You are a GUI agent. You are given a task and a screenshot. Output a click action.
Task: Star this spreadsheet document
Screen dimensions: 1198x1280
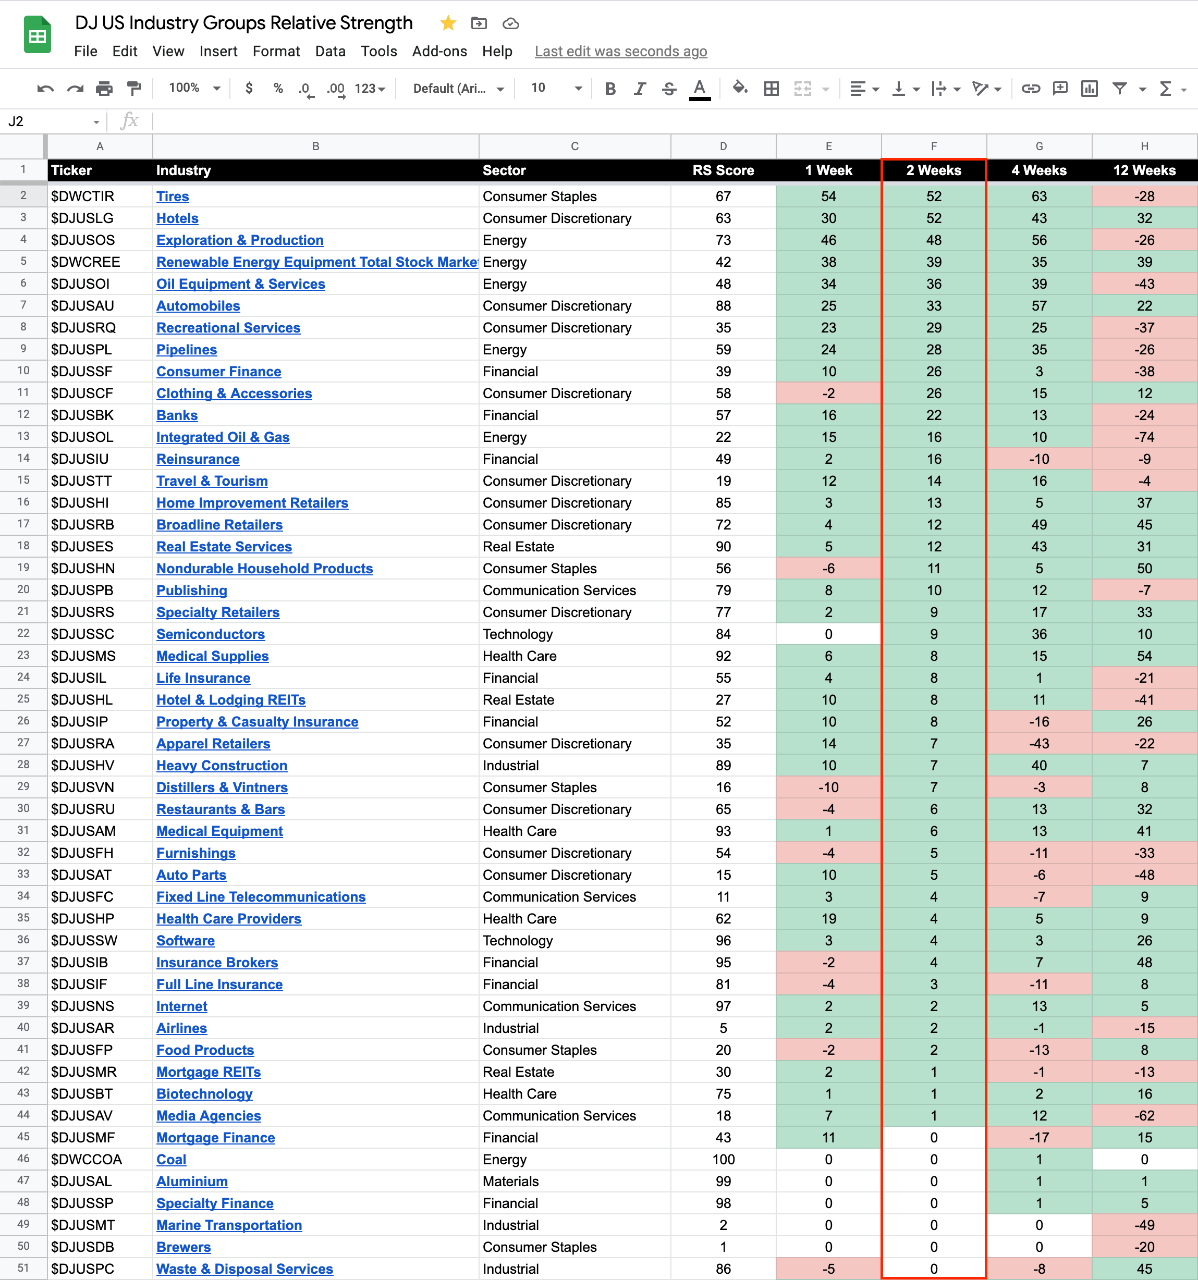click(x=448, y=24)
